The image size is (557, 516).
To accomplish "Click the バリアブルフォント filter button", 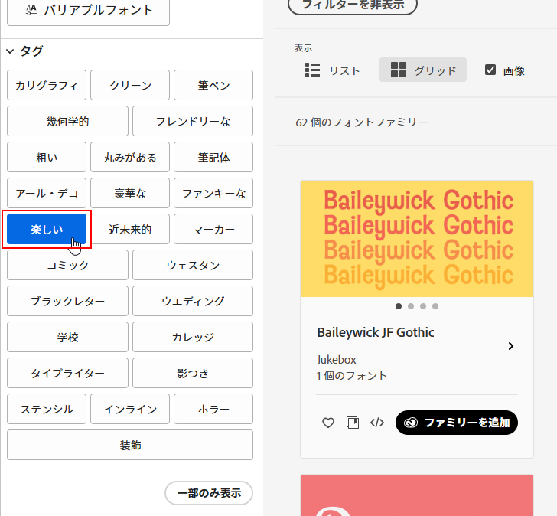I will [x=88, y=11].
